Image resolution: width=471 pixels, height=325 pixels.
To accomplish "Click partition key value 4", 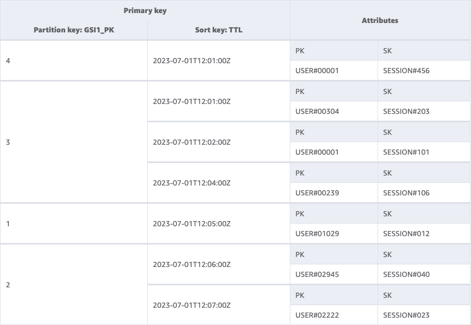I will (8, 61).
